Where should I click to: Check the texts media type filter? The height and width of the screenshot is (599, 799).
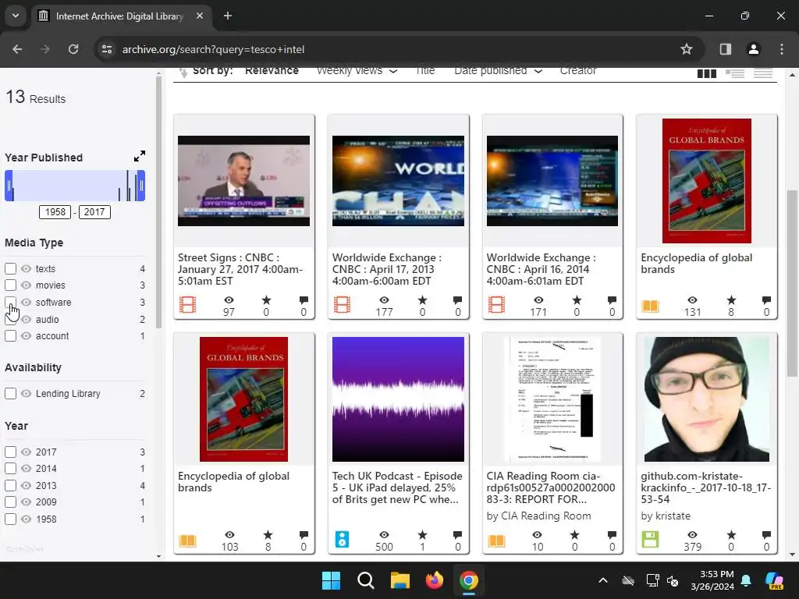coord(10,268)
